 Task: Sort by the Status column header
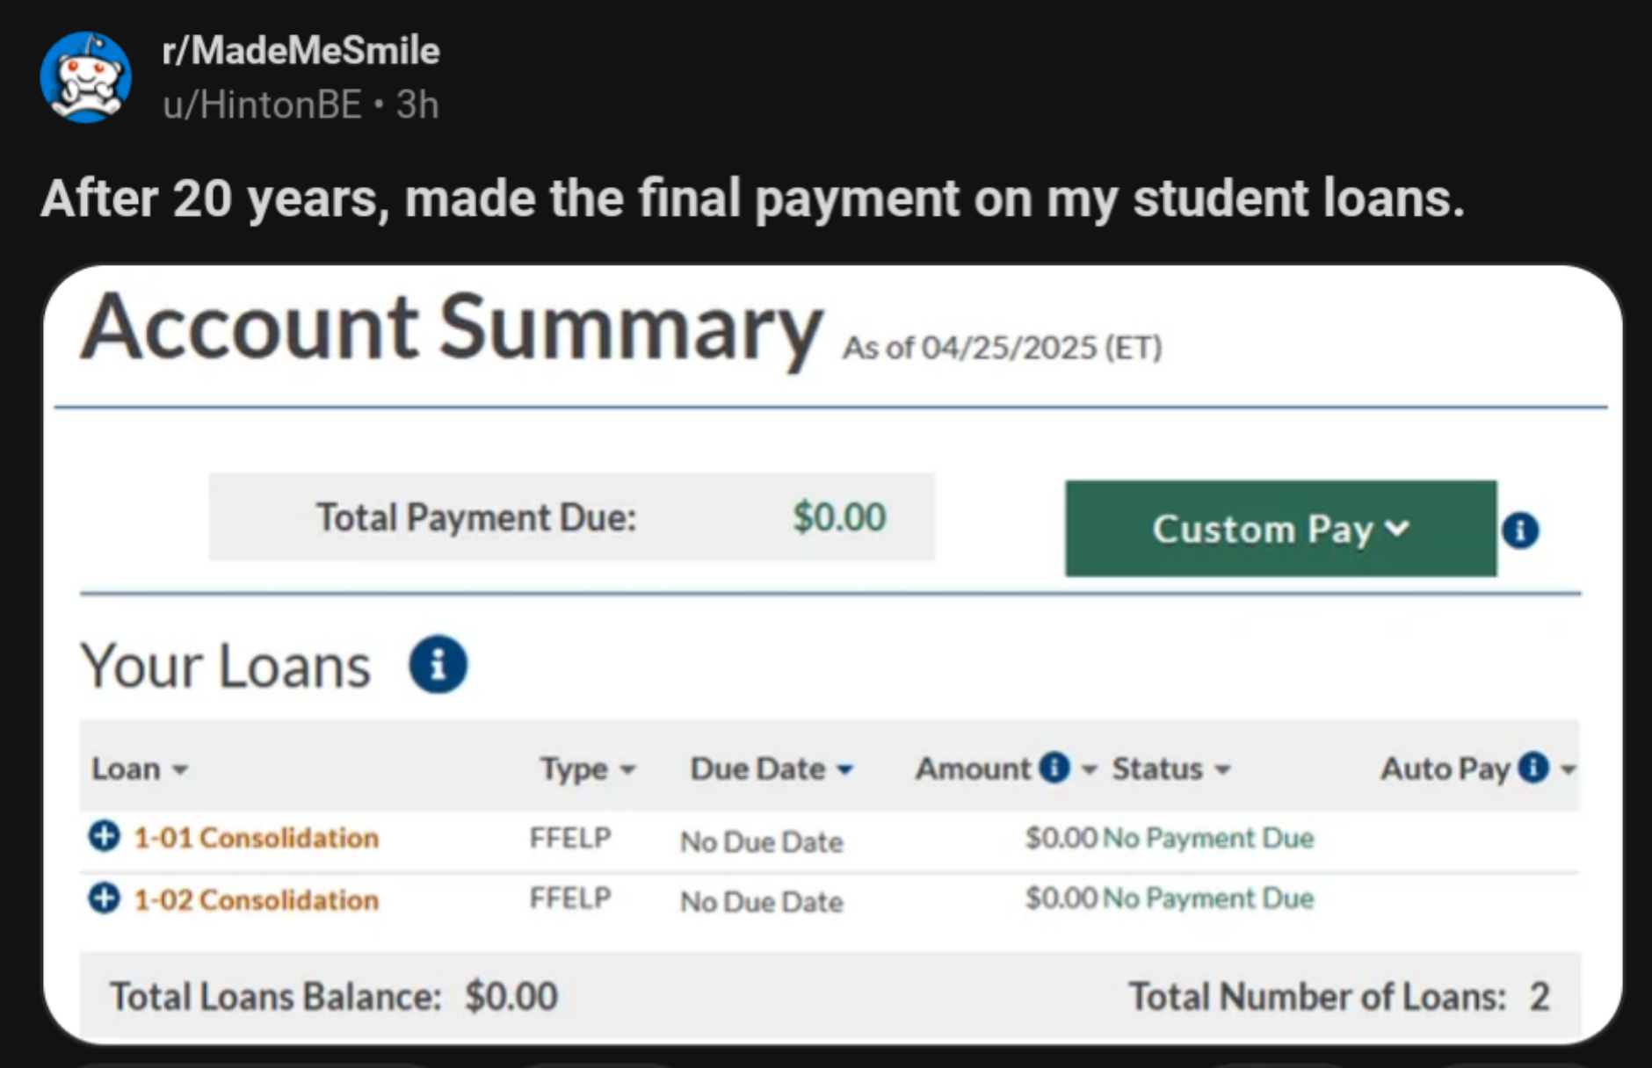1170,769
